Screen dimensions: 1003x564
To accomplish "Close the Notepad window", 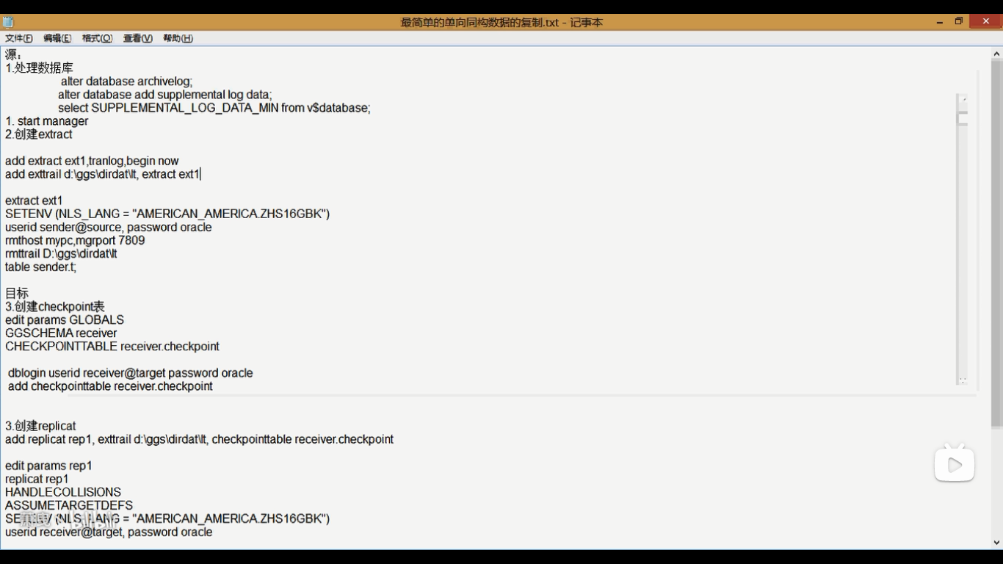I will coord(985,21).
